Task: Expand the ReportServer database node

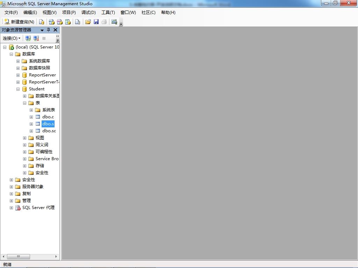Action: 18,75
